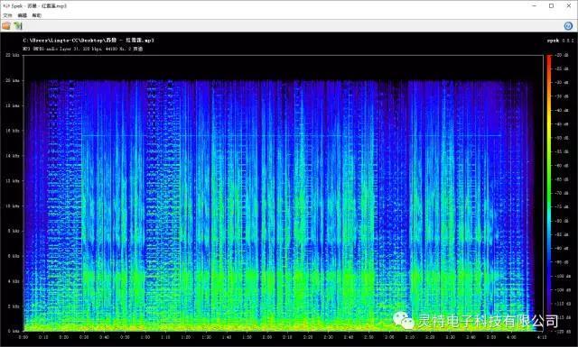Minimize the Spek window
The width and height of the screenshot is (578, 347).
point(534,6)
